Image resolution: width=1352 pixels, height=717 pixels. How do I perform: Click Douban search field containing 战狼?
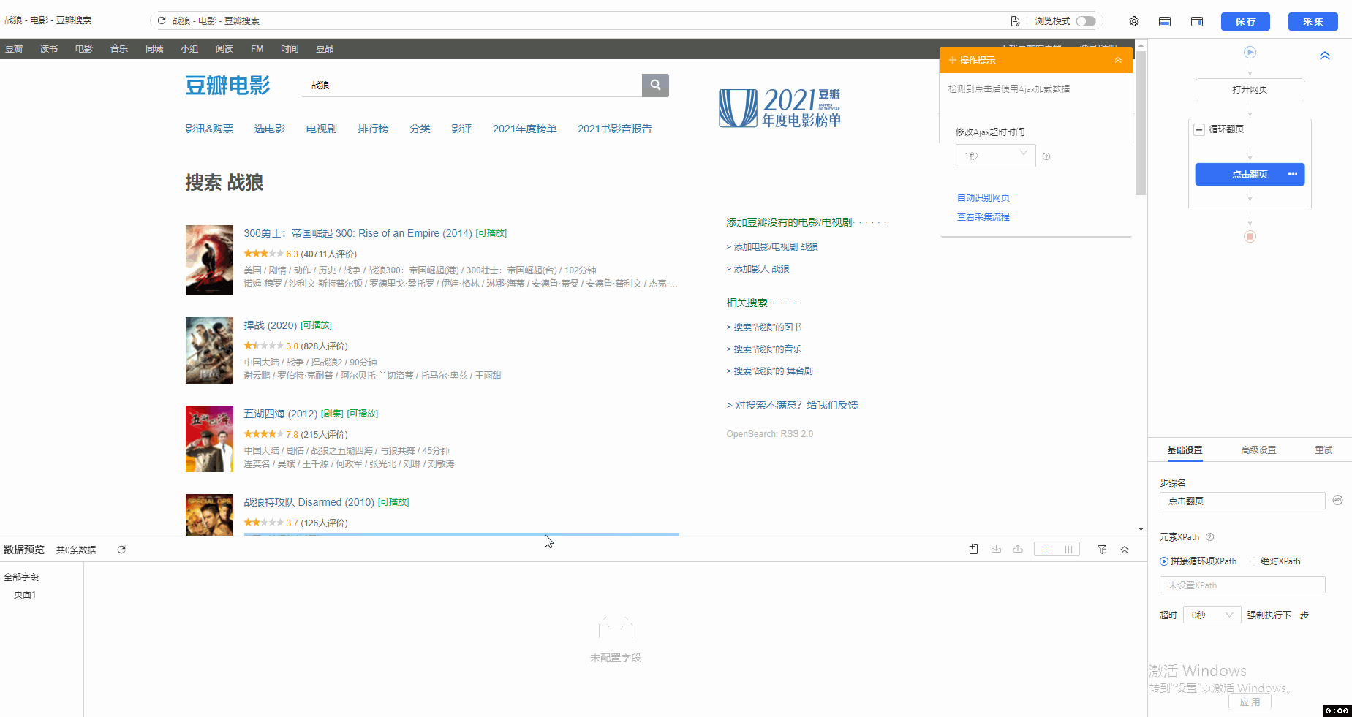coord(472,85)
